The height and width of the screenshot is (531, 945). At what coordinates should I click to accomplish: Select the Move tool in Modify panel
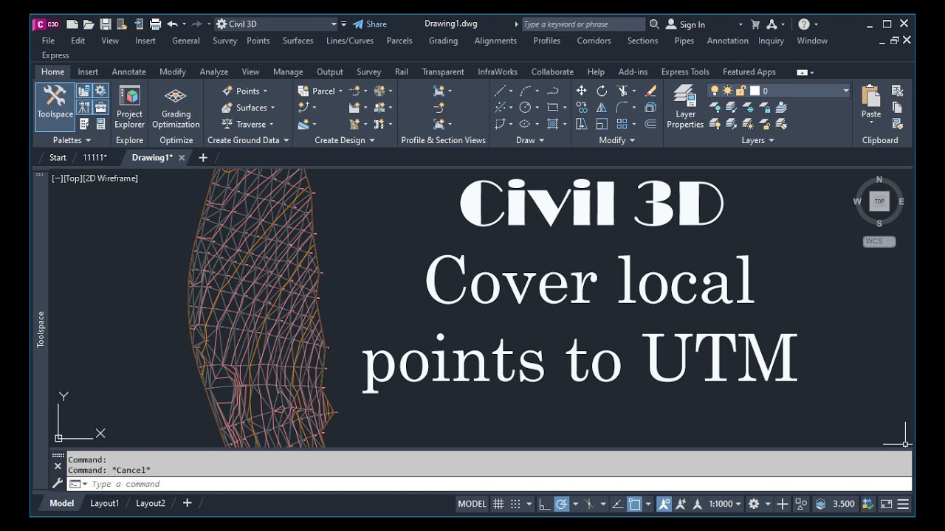(x=581, y=91)
